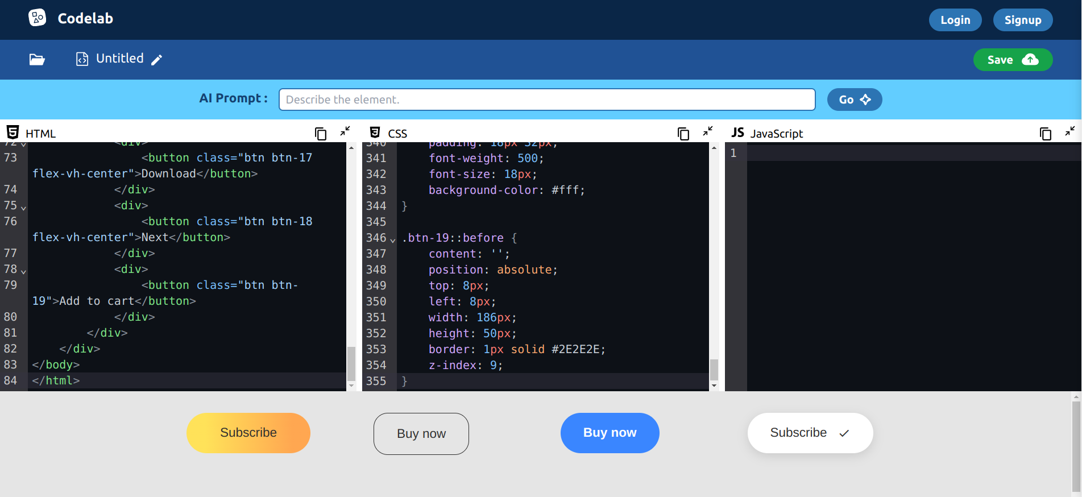Click the Codelab logo icon
The image size is (1082, 497).
[38, 18]
